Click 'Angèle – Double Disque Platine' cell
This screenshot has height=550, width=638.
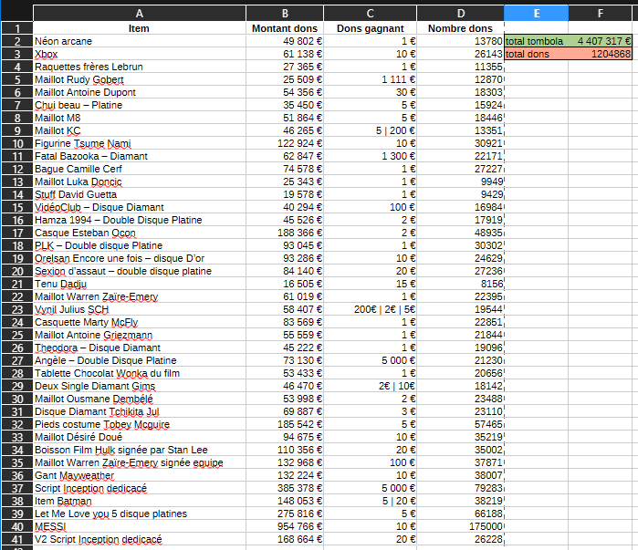coord(139,360)
